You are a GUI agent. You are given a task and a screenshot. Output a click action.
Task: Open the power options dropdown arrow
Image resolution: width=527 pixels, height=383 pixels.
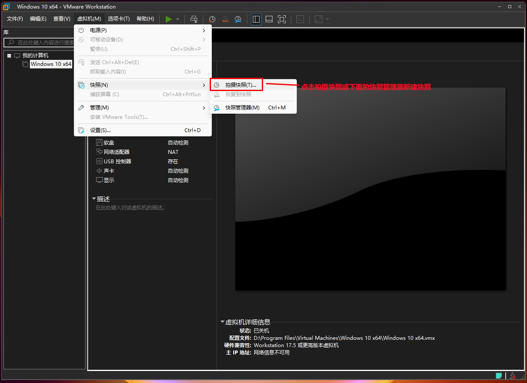pos(178,19)
